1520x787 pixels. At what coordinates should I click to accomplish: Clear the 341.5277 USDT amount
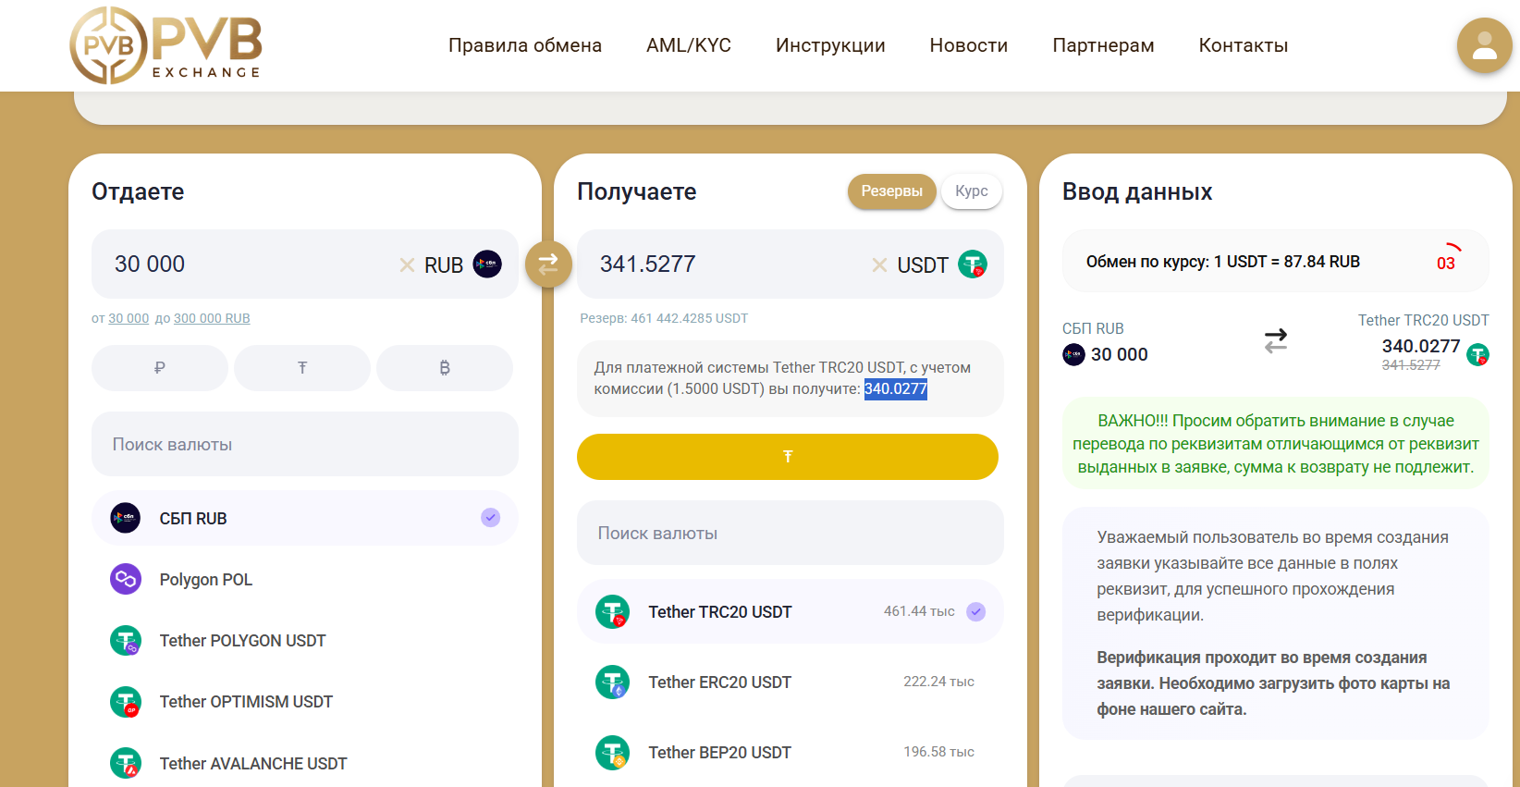pyautogui.click(x=879, y=265)
